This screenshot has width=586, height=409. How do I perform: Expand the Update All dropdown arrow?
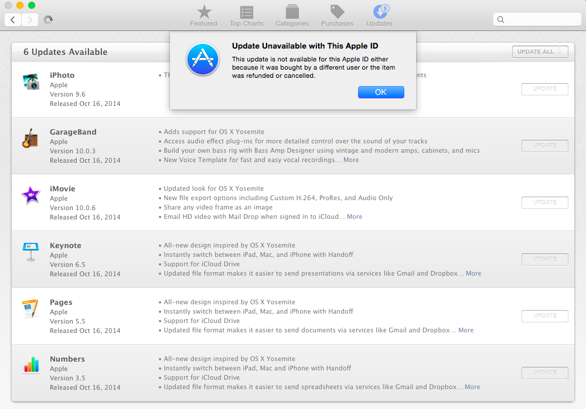(x=564, y=52)
